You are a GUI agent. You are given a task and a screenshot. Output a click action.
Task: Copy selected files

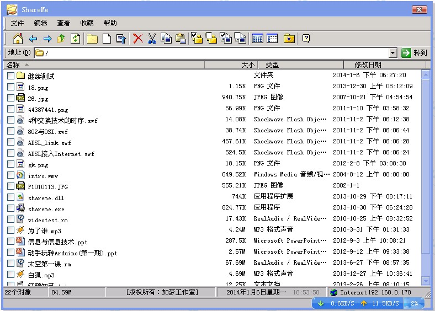167,39
